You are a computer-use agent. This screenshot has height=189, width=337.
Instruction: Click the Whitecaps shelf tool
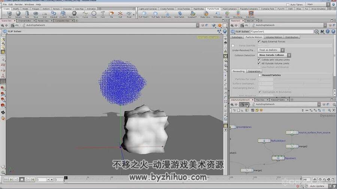coord(218,14)
